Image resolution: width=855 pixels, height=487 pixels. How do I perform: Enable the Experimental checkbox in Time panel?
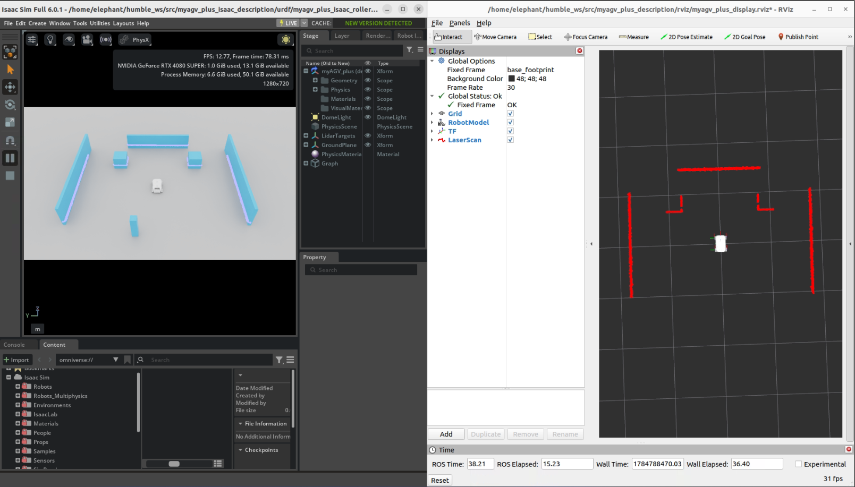pyautogui.click(x=798, y=464)
